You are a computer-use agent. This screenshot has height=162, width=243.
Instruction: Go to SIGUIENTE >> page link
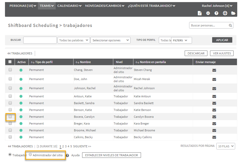click(82, 146)
